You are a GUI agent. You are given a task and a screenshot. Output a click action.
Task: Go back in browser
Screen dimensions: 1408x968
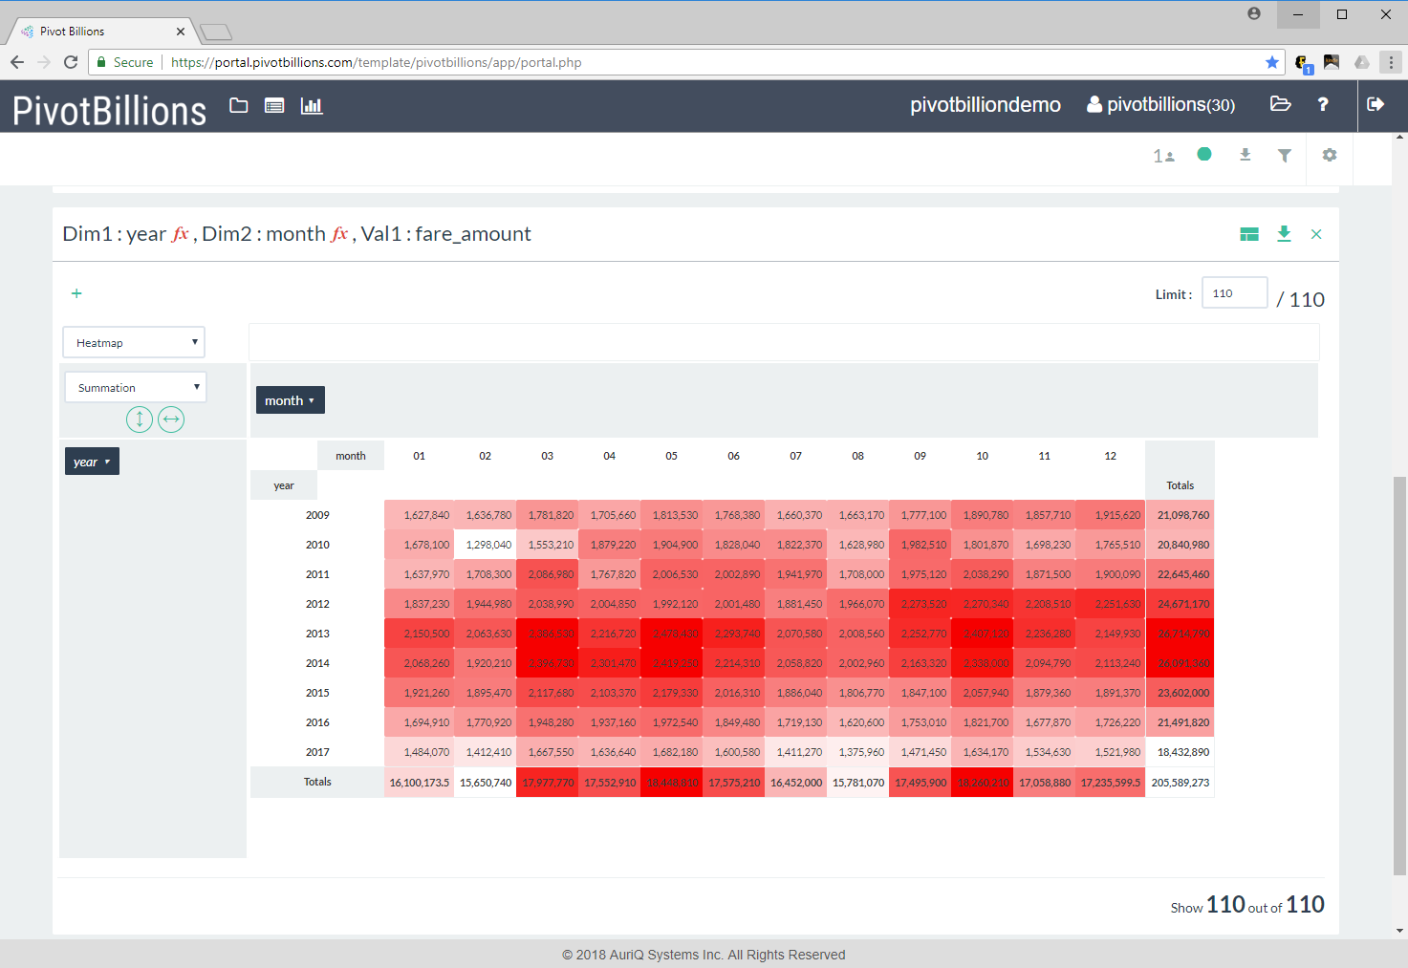[17, 62]
